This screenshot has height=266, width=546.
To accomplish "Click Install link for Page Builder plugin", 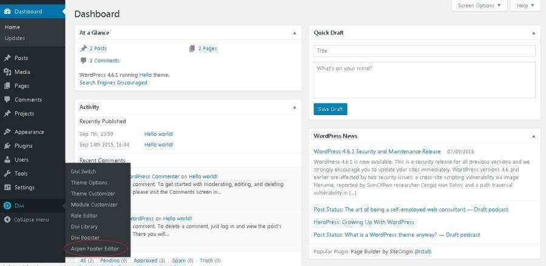I will click(423, 251).
